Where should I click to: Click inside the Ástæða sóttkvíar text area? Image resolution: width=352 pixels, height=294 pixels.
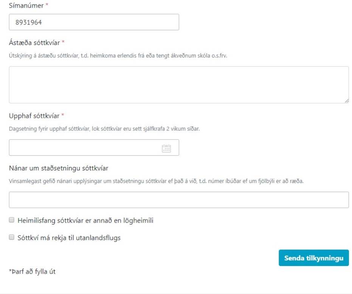tap(179, 85)
